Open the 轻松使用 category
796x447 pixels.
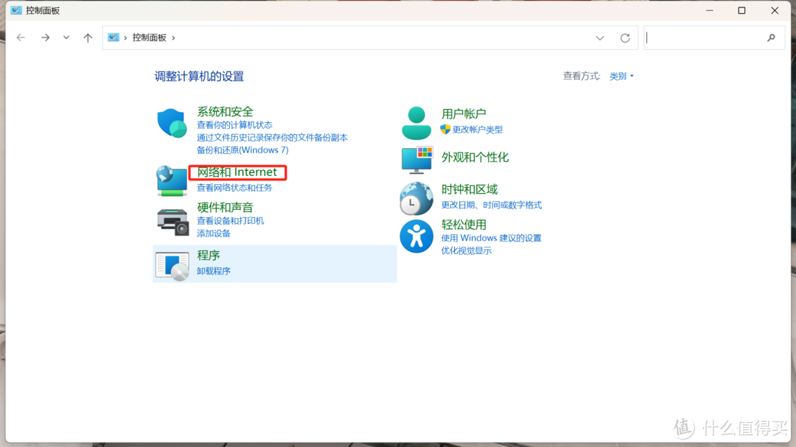tap(464, 225)
